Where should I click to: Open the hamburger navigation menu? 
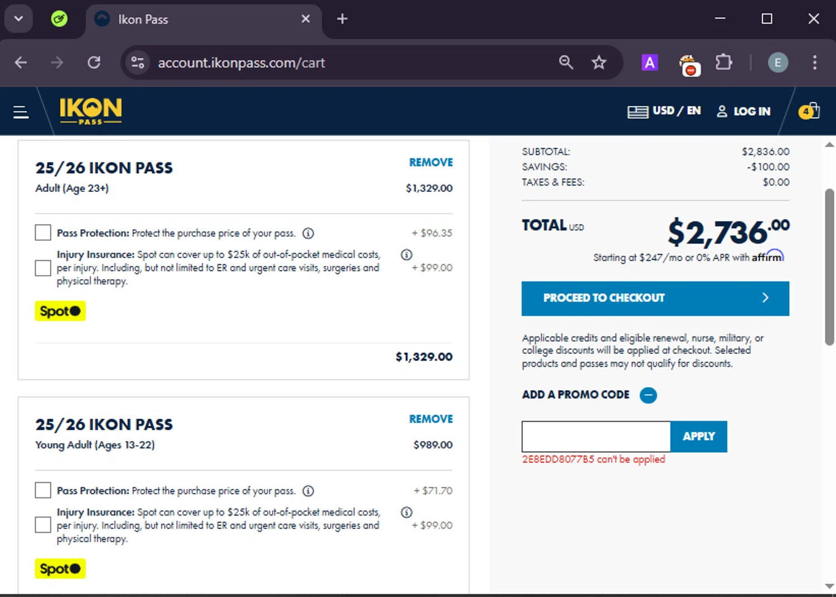tap(21, 112)
